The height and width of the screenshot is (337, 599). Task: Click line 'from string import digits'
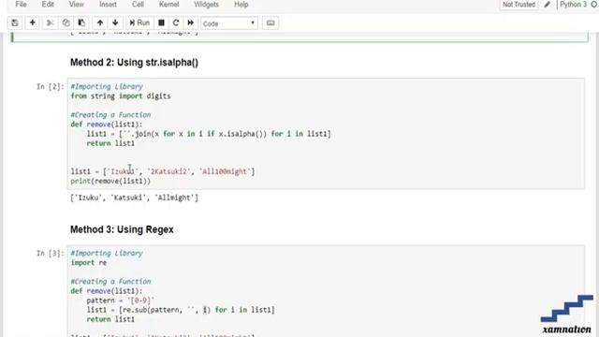pos(121,96)
